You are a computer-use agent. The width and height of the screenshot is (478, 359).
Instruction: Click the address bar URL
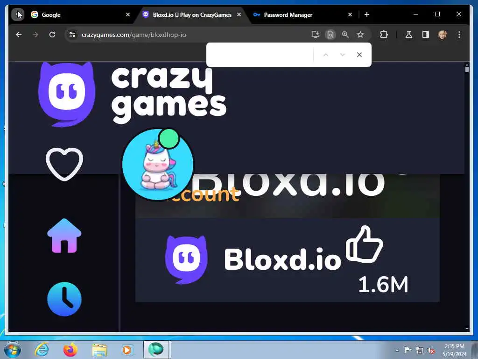coord(134,35)
